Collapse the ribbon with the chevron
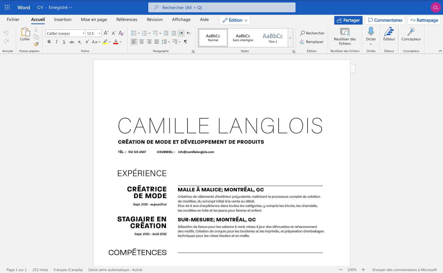 click(440, 51)
